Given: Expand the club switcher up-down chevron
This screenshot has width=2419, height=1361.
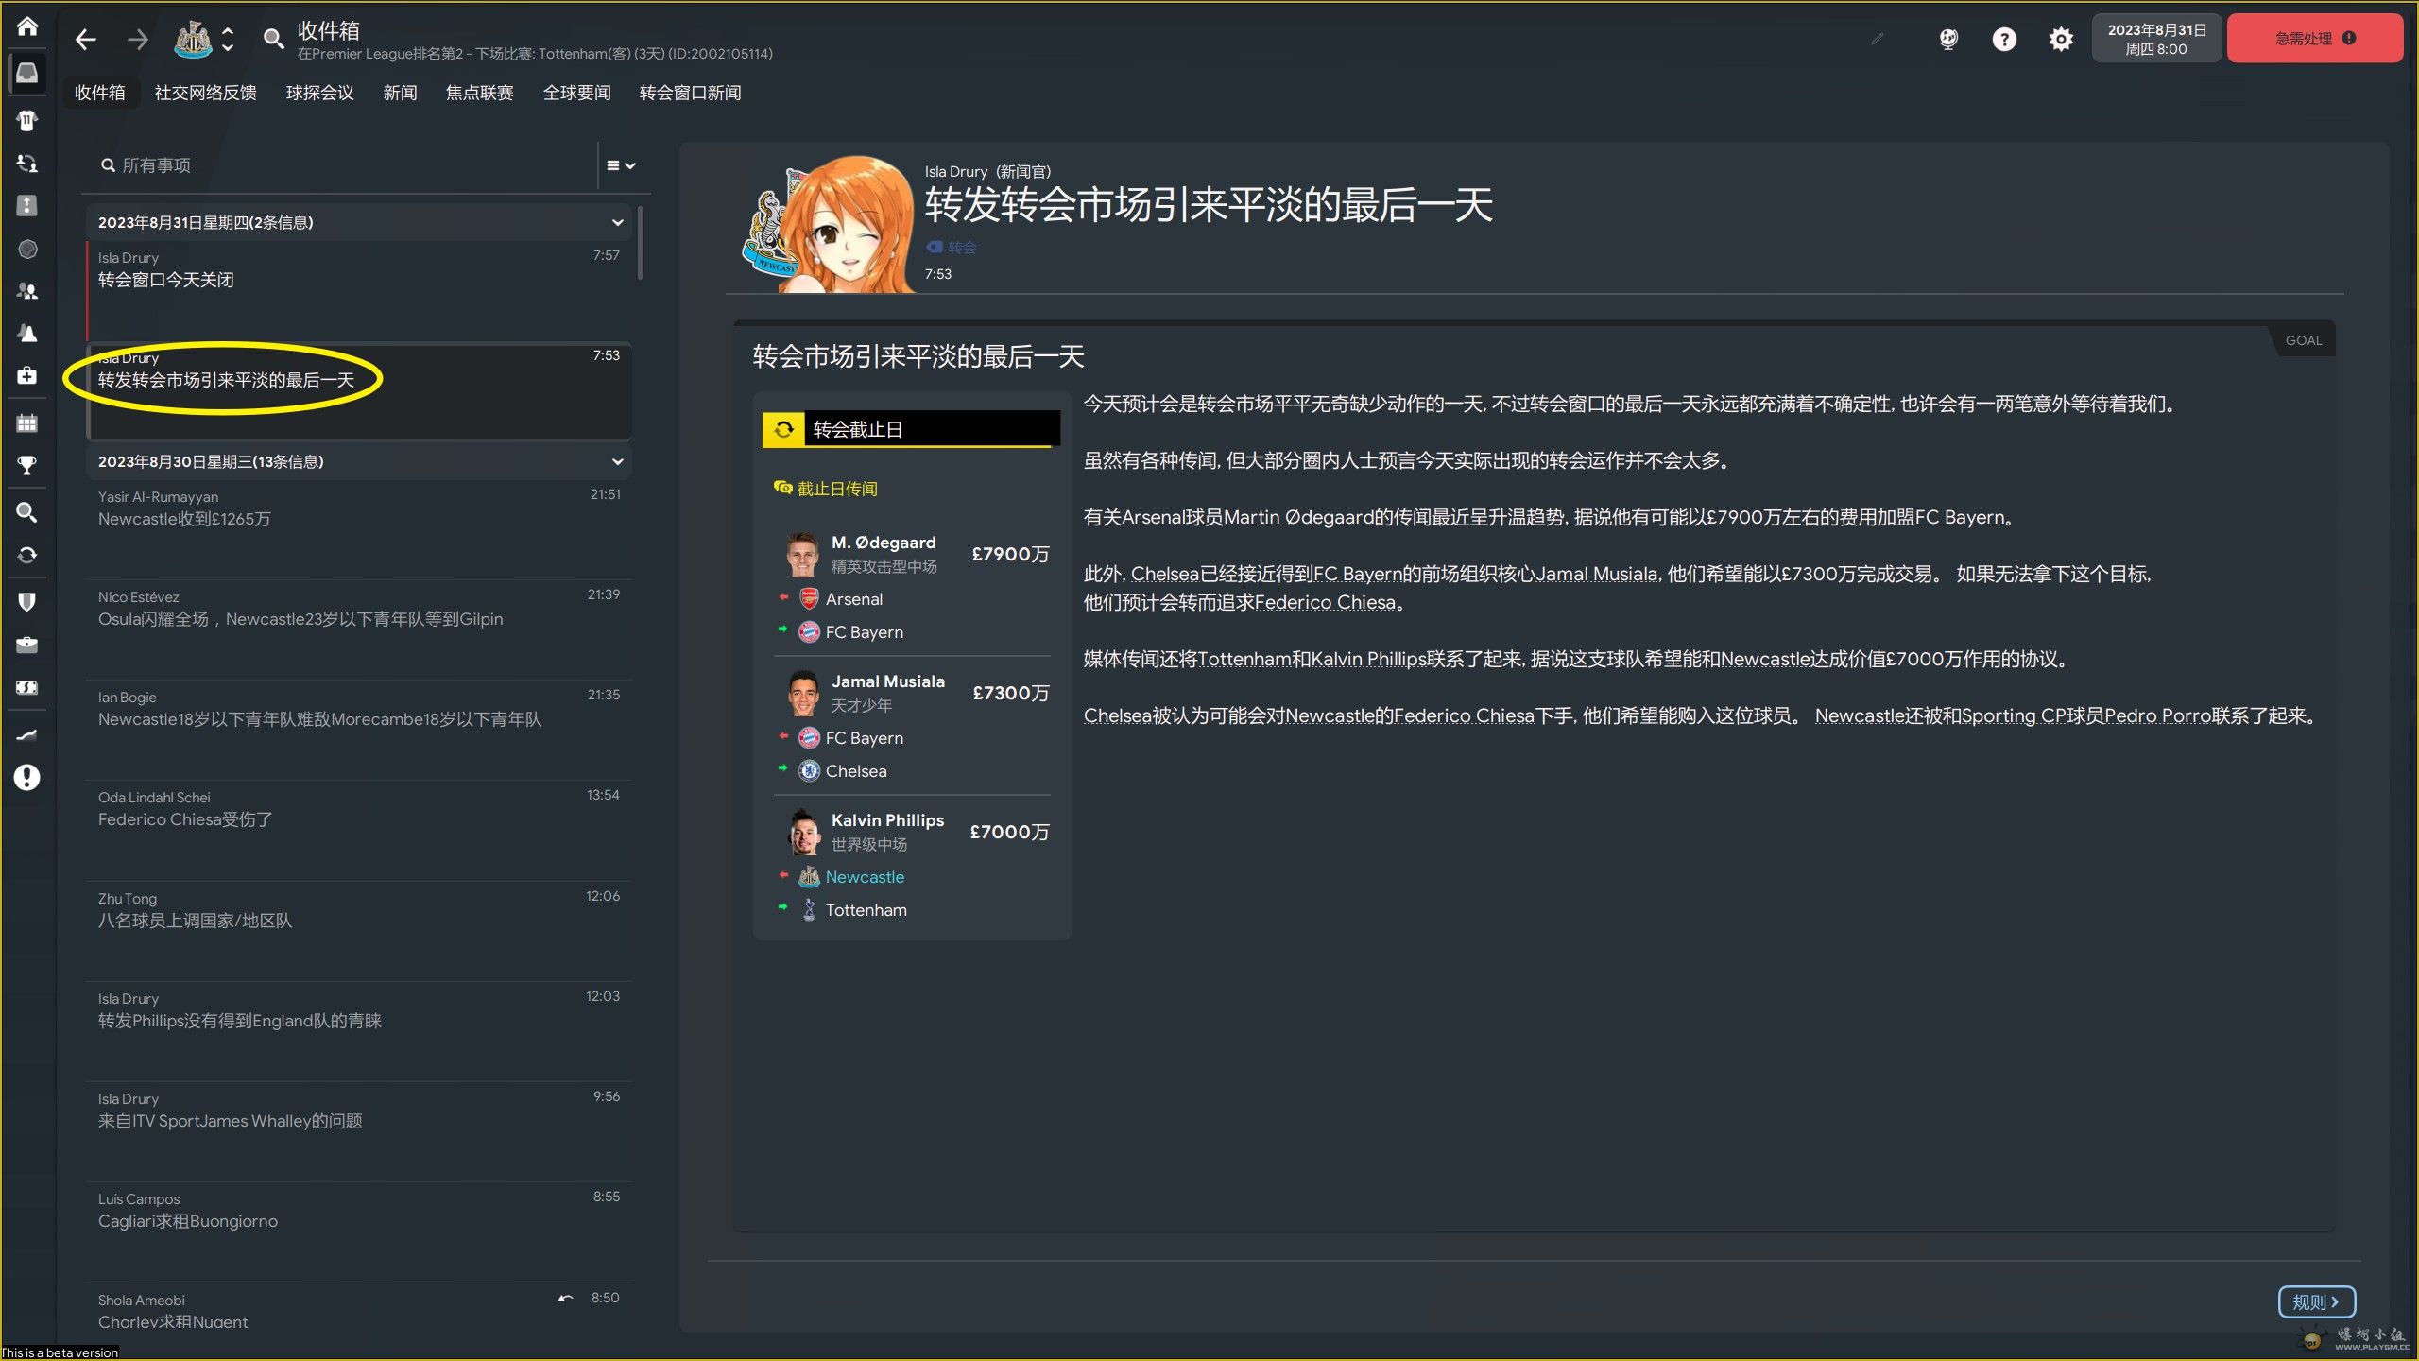Looking at the screenshot, I should [228, 39].
